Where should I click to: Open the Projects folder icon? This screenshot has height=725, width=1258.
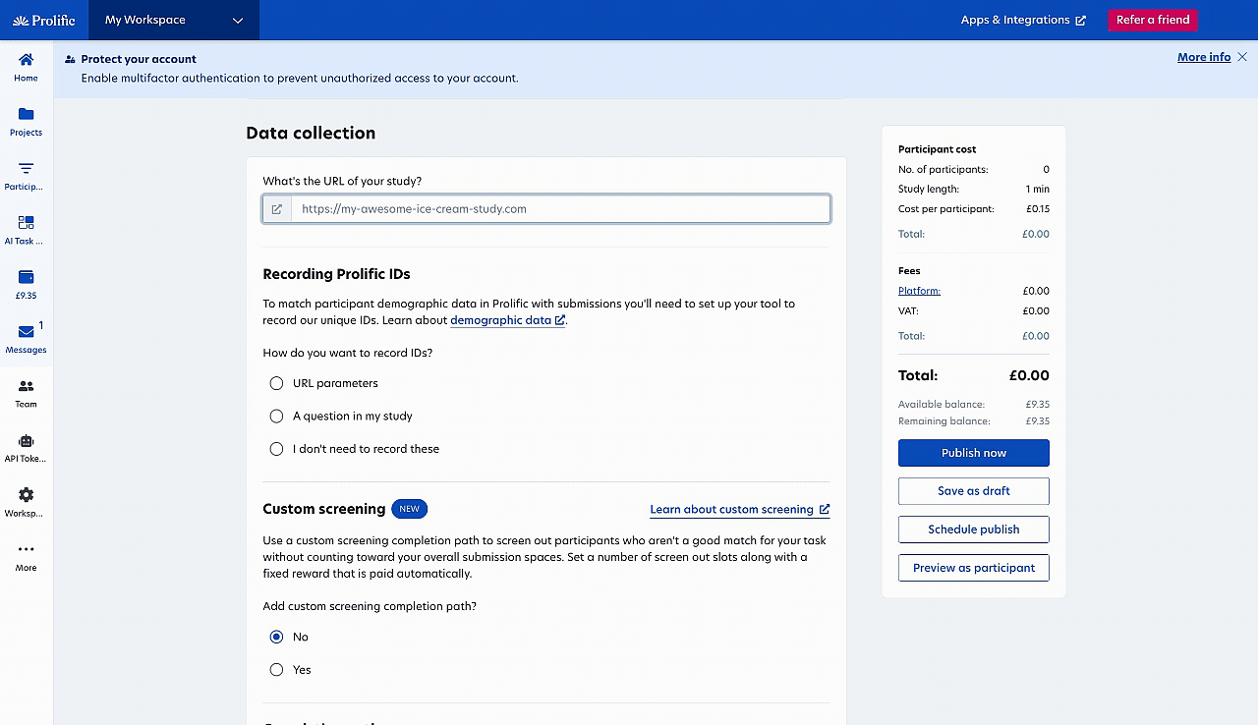(x=26, y=114)
